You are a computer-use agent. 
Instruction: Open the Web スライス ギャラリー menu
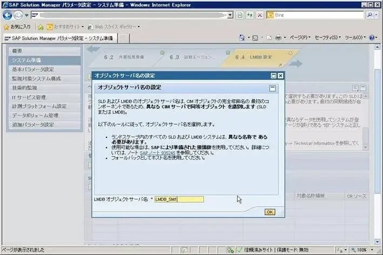(114, 26)
